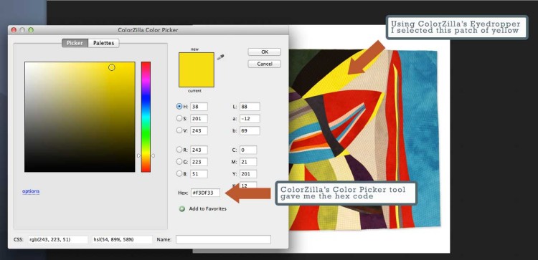Click the Hex code input field

point(206,193)
